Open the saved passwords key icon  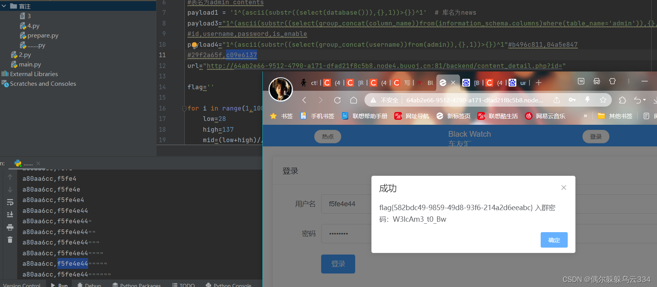572,100
